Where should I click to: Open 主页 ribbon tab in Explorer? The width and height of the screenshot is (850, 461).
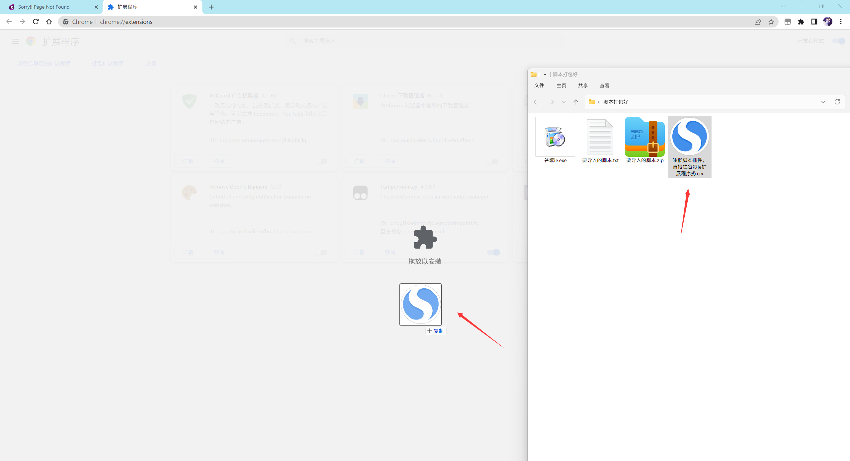561,86
